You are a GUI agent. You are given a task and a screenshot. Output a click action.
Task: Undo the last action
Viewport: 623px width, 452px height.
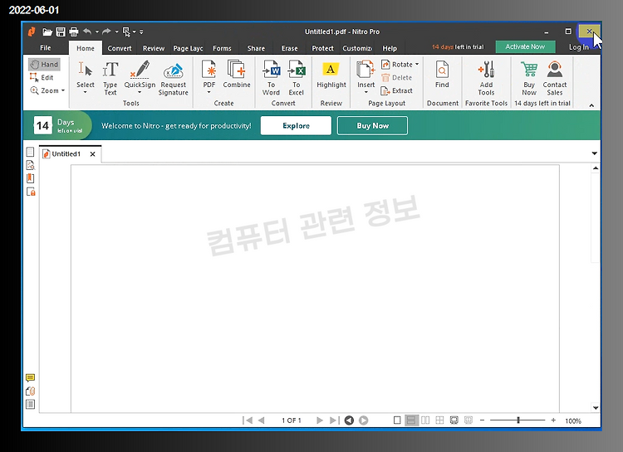[87, 32]
